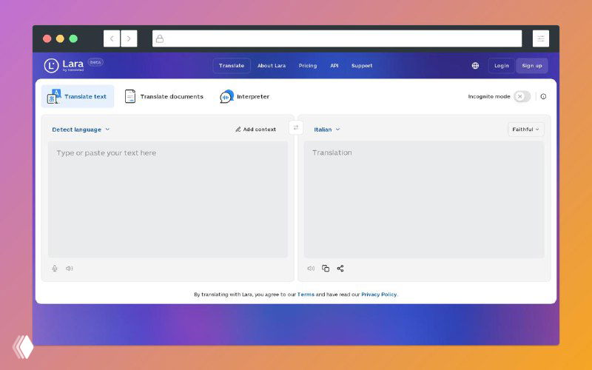Click the share icon below translation

340,269
